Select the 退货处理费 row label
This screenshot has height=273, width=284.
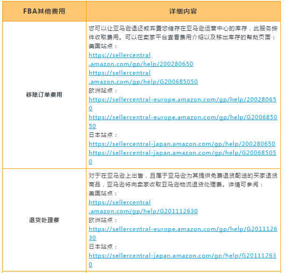[x=44, y=220]
